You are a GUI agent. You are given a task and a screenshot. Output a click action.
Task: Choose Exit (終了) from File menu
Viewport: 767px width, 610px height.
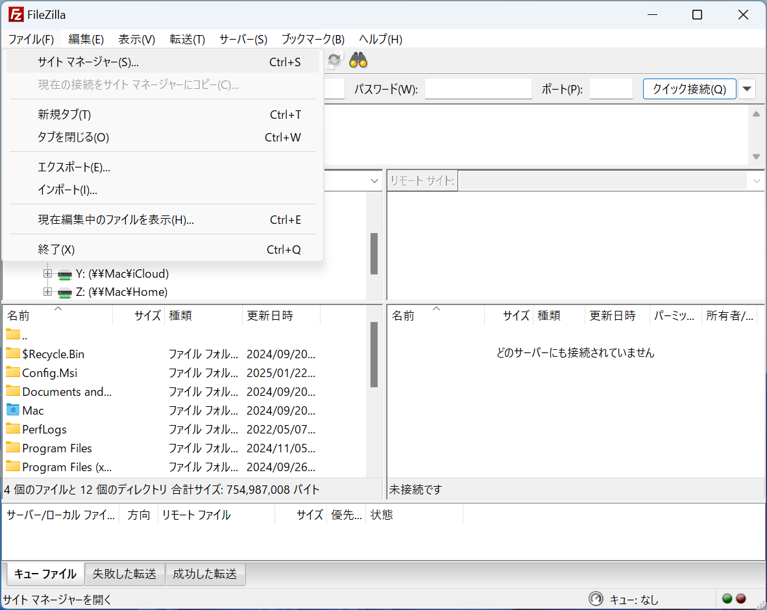click(x=162, y=250)
